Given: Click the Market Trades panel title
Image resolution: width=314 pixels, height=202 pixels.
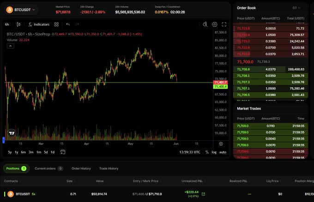Looking at the screenshot, I should click(249, 108).
